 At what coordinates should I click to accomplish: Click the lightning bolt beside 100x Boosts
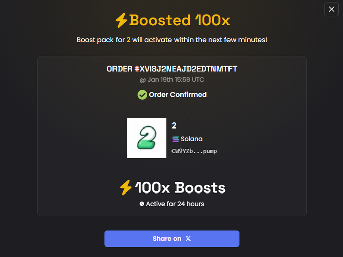point(126,187)
